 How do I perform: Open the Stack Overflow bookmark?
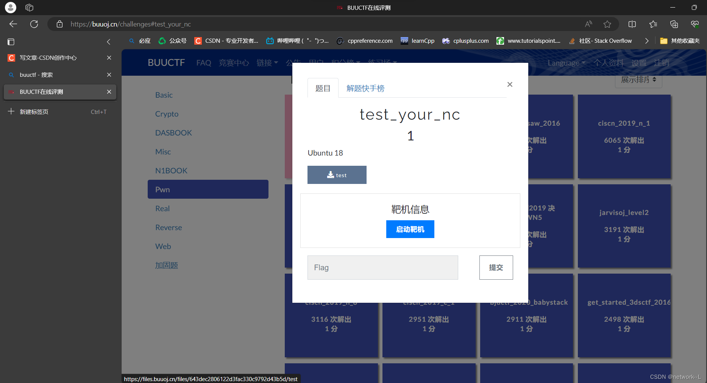click(600, 41)
